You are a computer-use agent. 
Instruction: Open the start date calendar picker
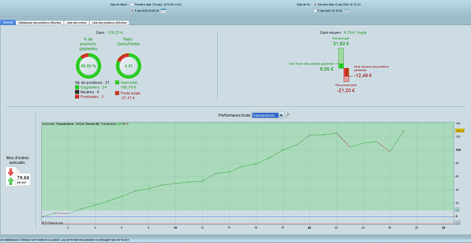163,11
